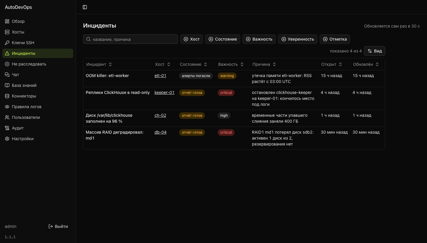Click the Ключи SSH key icon
The width and height of the screenshot is (427, 243).
7,43
